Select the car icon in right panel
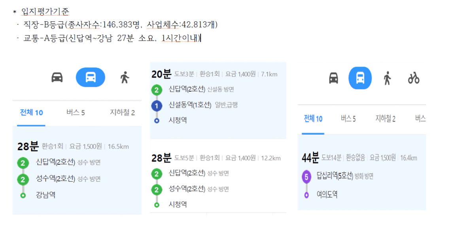The width and height of the screenshot is (471, 226). pyautogui.click(x=333, y=78)
